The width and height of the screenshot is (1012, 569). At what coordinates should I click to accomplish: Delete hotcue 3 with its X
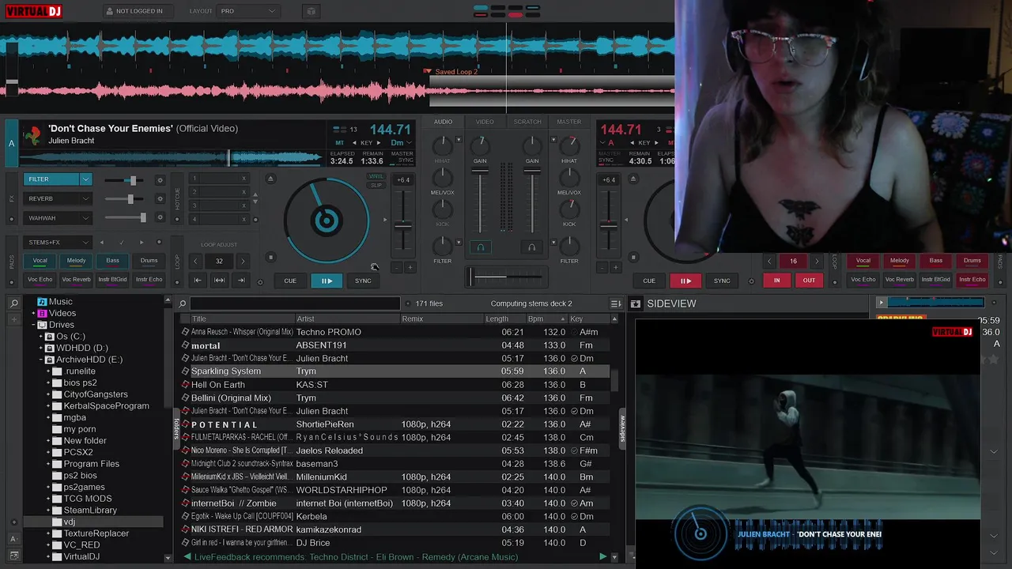[x=244, y=205]
